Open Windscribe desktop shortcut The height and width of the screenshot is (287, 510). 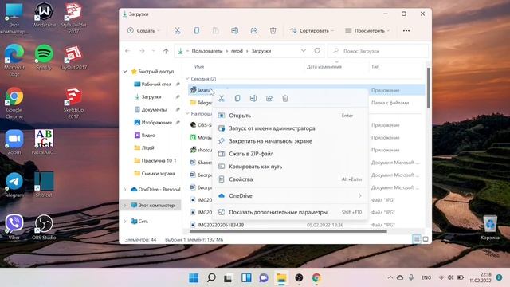tap(44, 15)
